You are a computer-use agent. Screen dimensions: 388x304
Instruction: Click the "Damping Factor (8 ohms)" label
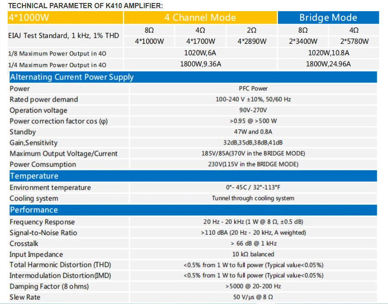click(49, 286)
